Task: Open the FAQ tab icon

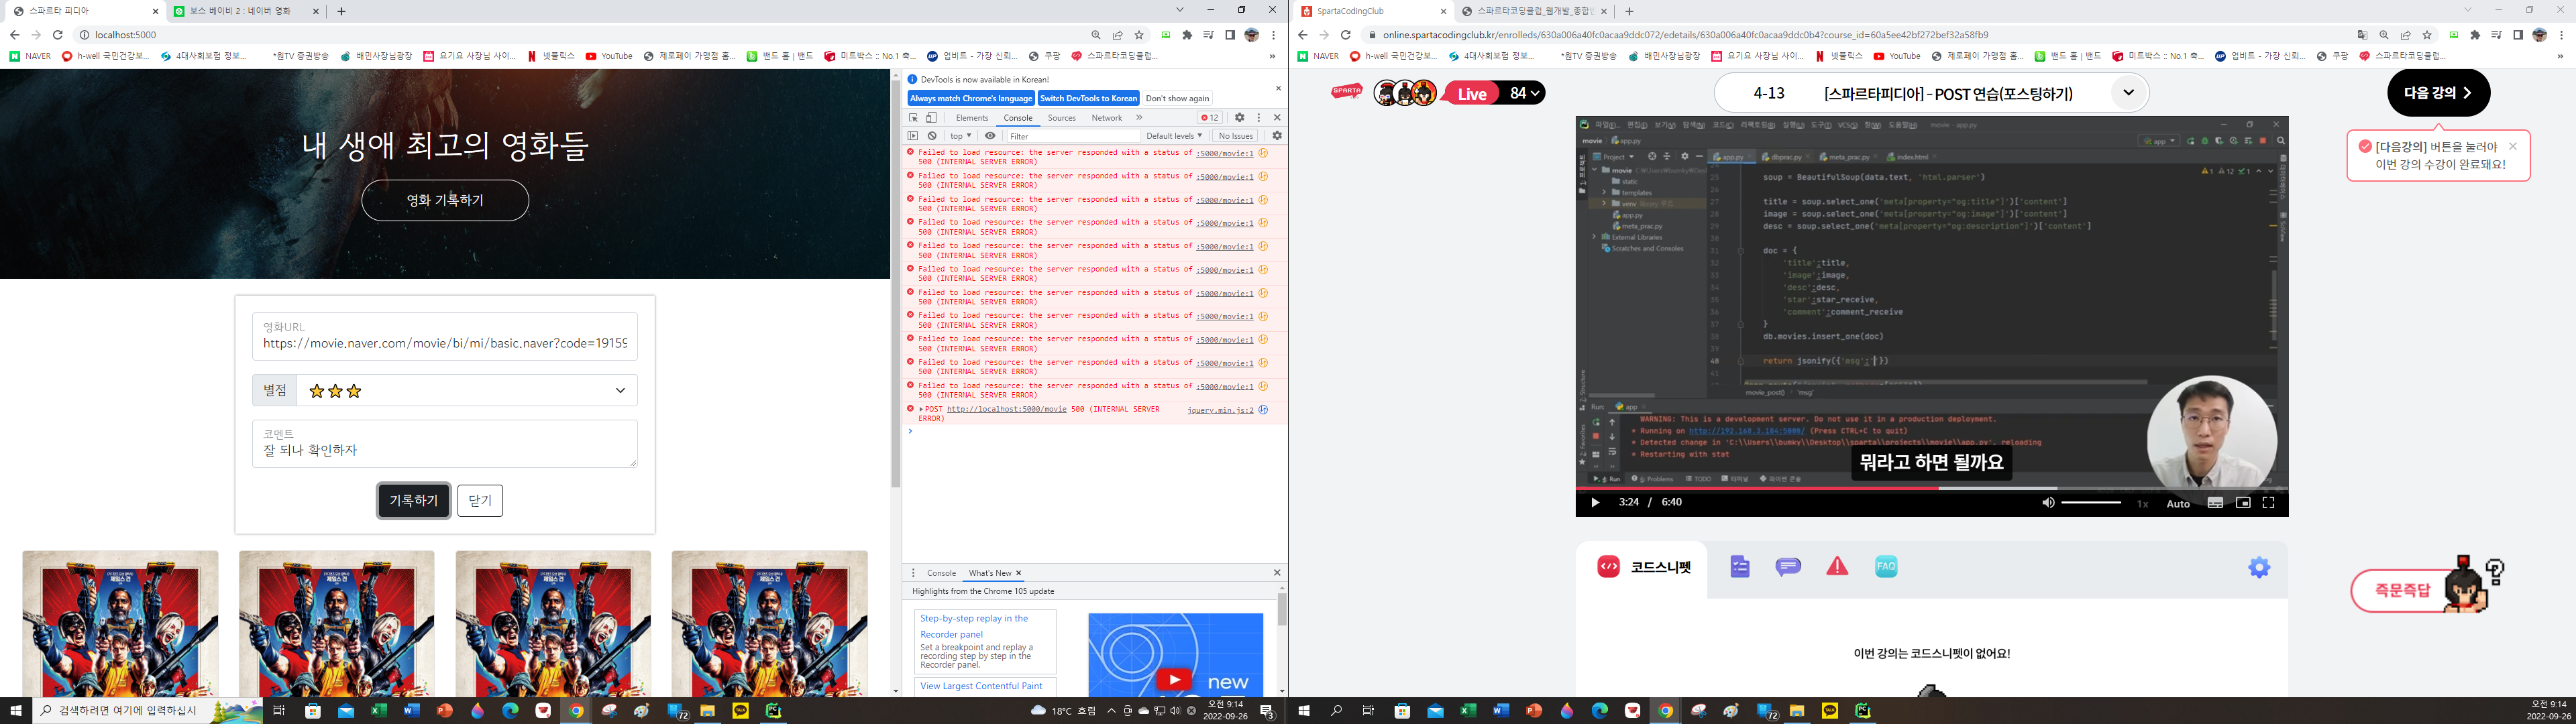Action: click(1886, 566)
